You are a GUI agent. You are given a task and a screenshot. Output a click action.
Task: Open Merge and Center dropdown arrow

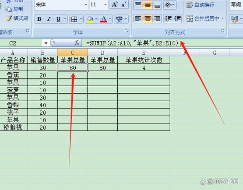(222, 19)
